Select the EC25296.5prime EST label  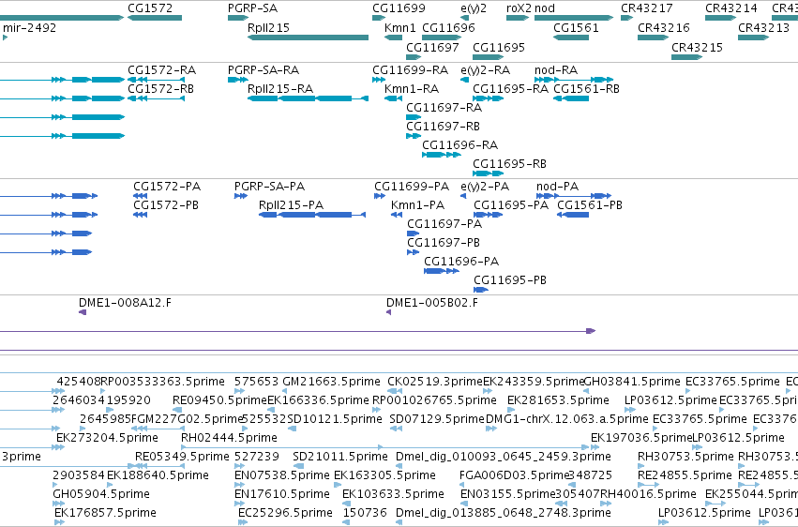(285, 513)
